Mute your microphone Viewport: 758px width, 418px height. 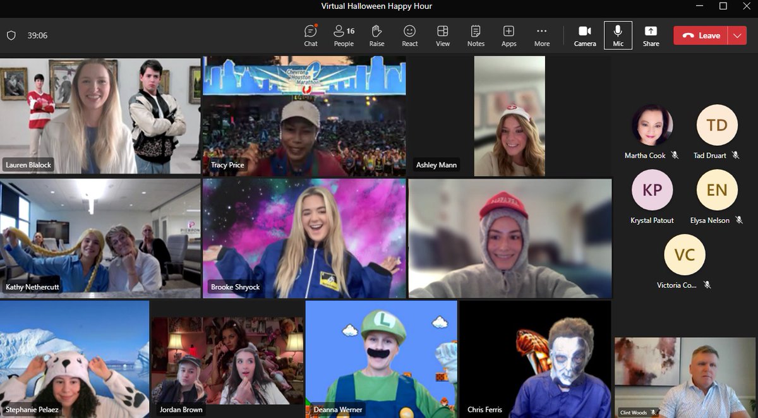point(618,35)
